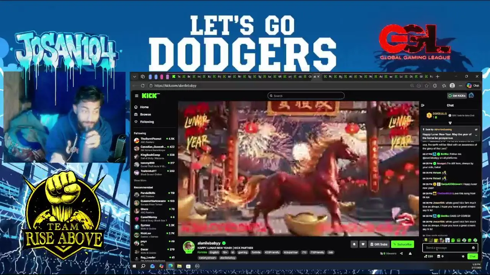Click the lunar new year video player
The height and width of the screenshot is (275, 490).
click(x=298, y=168)
